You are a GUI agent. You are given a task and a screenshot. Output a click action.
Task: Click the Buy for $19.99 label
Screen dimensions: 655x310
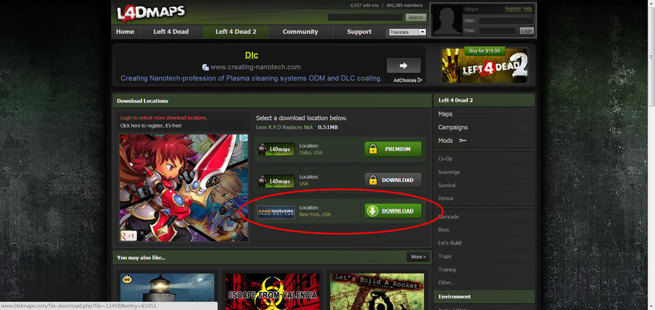(485, 51)
